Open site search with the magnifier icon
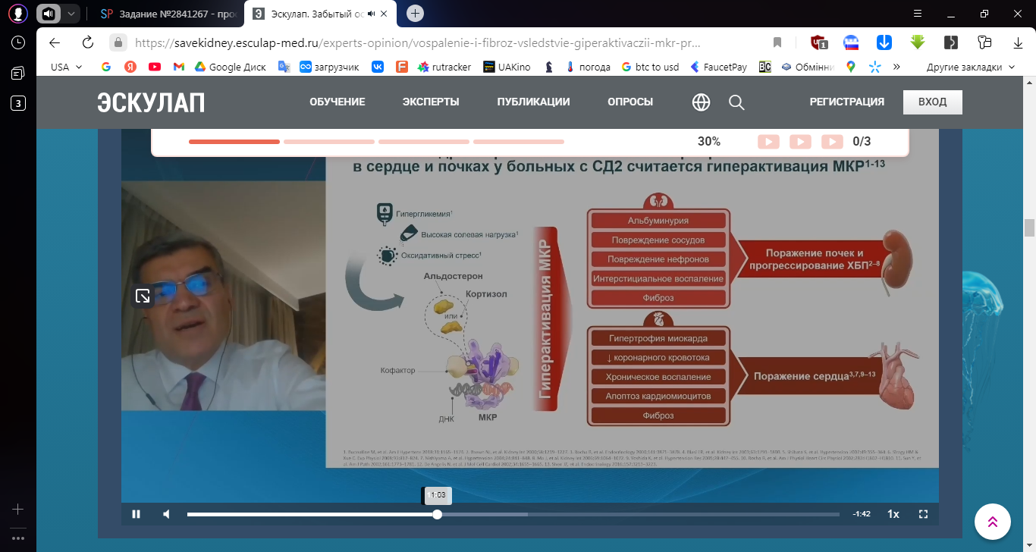Screen dimensions: 1036x552 [736, 102]
